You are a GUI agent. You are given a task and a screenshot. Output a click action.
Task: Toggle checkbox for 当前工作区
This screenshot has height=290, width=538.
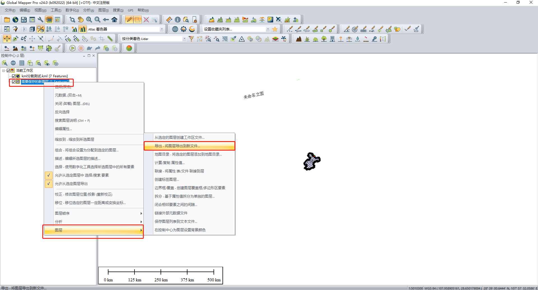pos(8,71)
